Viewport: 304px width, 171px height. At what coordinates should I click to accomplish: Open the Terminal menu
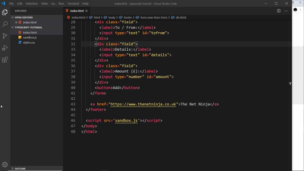tap(73, 3)
